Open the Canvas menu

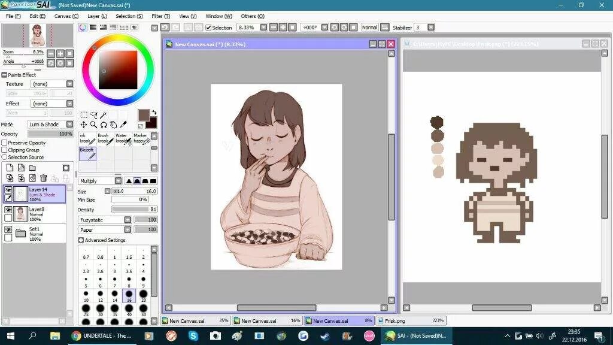coord(66,16)
